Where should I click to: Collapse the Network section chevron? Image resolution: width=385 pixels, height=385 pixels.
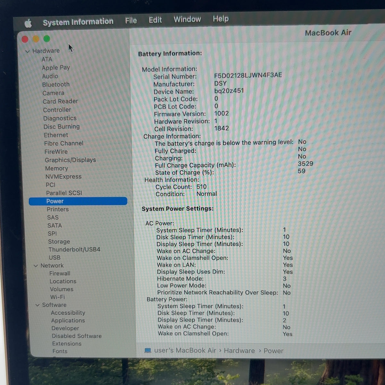click(x=36, y=266)
